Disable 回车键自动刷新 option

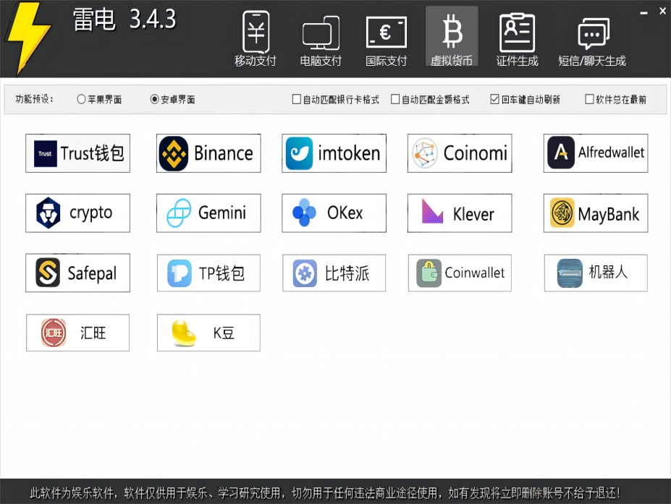pos(494,99)
